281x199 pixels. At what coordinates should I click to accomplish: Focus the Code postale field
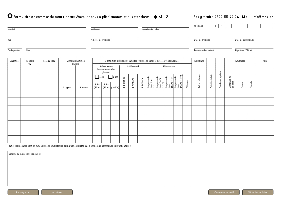[x=15, y=46]
